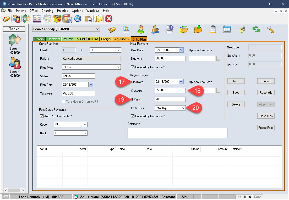Screen dimensions: 289x200
Task: Click the Predet Form button
Action: click(266, 128)
